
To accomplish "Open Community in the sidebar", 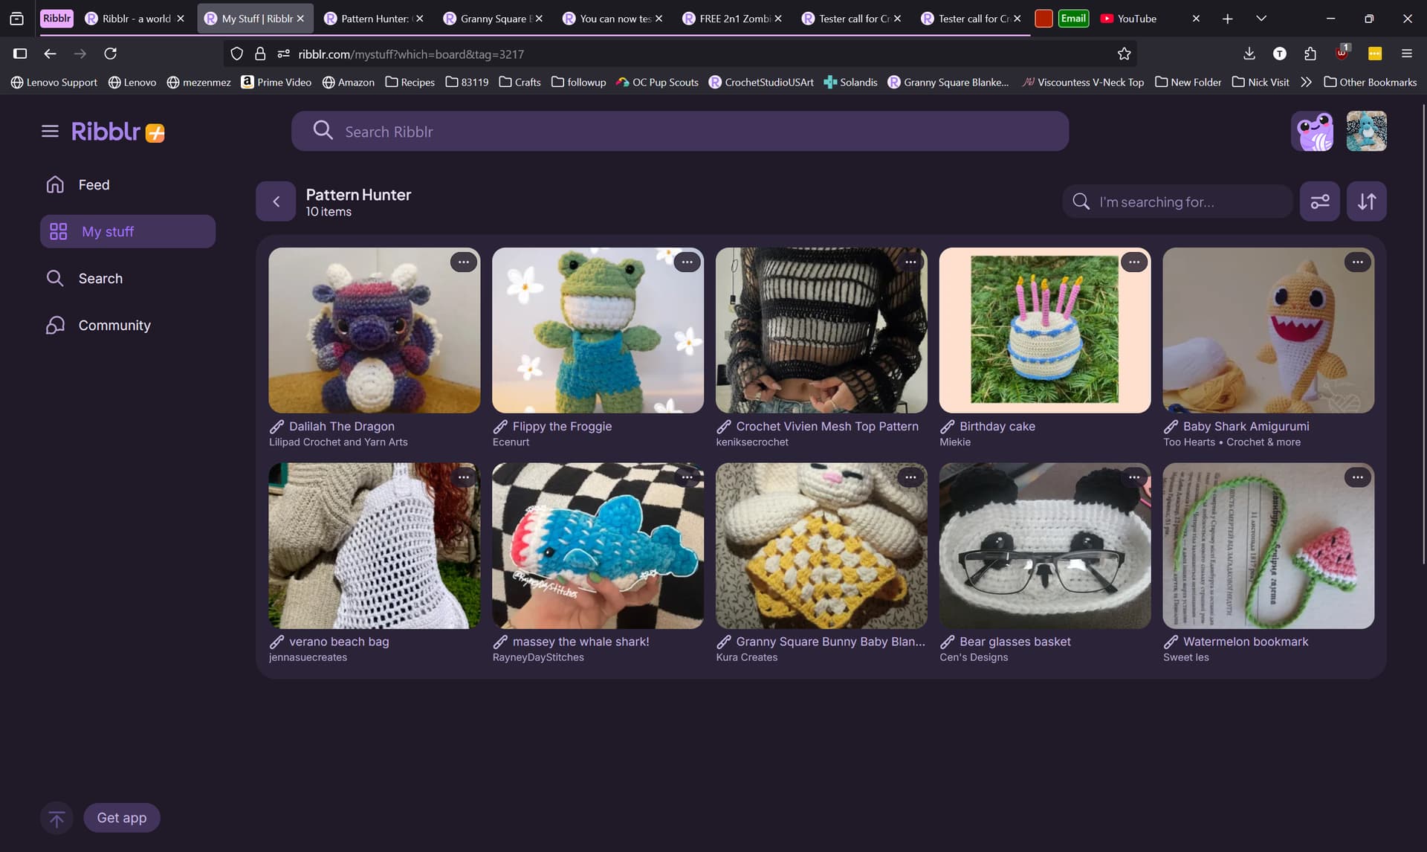I will point(114,325).
